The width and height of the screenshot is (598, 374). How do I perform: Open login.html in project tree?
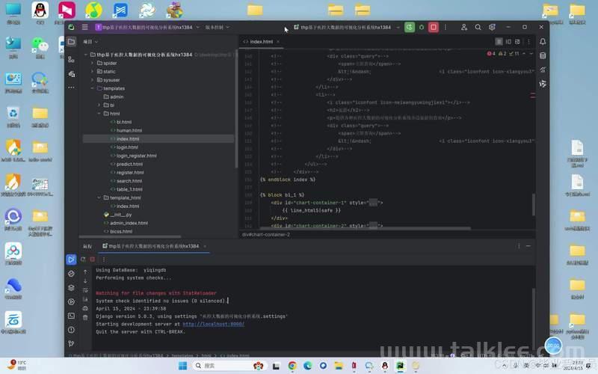coord(127,147)
